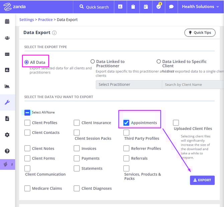Open the messages chat bubble icon
224x207 pixels.
coord(171,7)
